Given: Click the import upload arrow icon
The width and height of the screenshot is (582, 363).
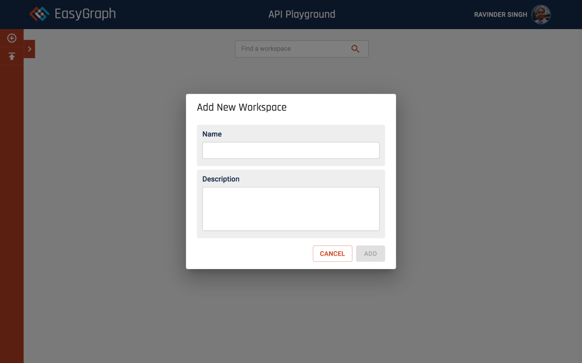Looking at the screenshot, I should [x=12, y=56].
